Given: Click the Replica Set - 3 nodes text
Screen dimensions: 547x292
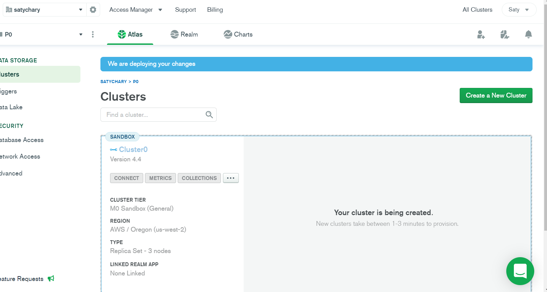Looking at the screenshot, I should 140,251.
